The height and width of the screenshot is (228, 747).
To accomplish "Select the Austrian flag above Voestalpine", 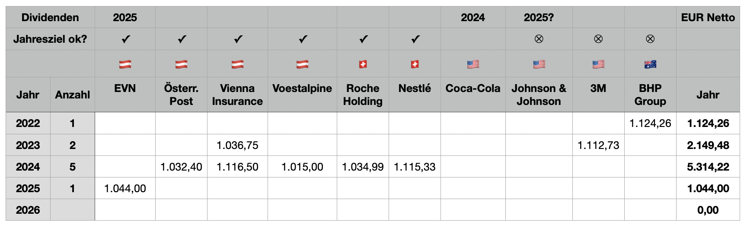I will pos(302,64).
